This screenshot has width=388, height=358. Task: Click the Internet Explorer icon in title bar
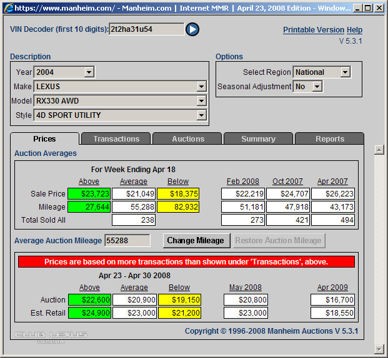pos(7,8)
